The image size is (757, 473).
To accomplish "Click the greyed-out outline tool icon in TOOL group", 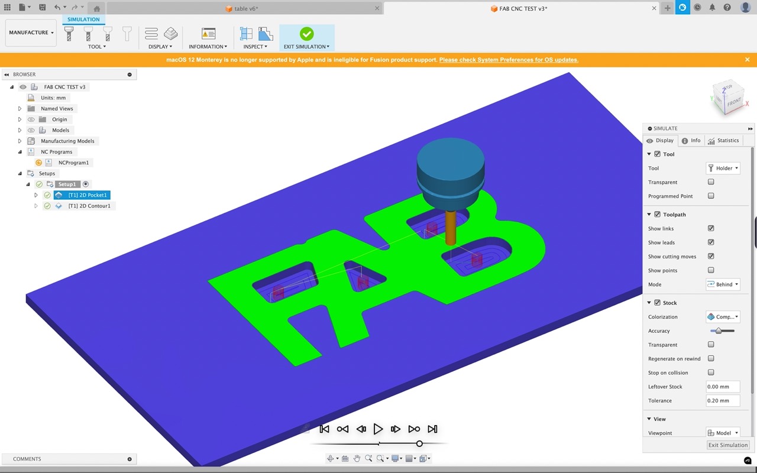I will pos(127,34).
